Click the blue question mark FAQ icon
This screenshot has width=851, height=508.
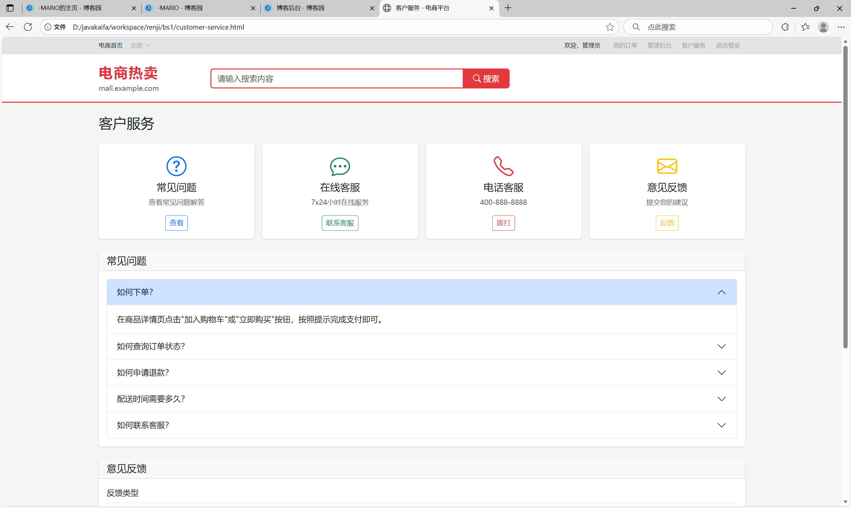(x=176, y=166)
